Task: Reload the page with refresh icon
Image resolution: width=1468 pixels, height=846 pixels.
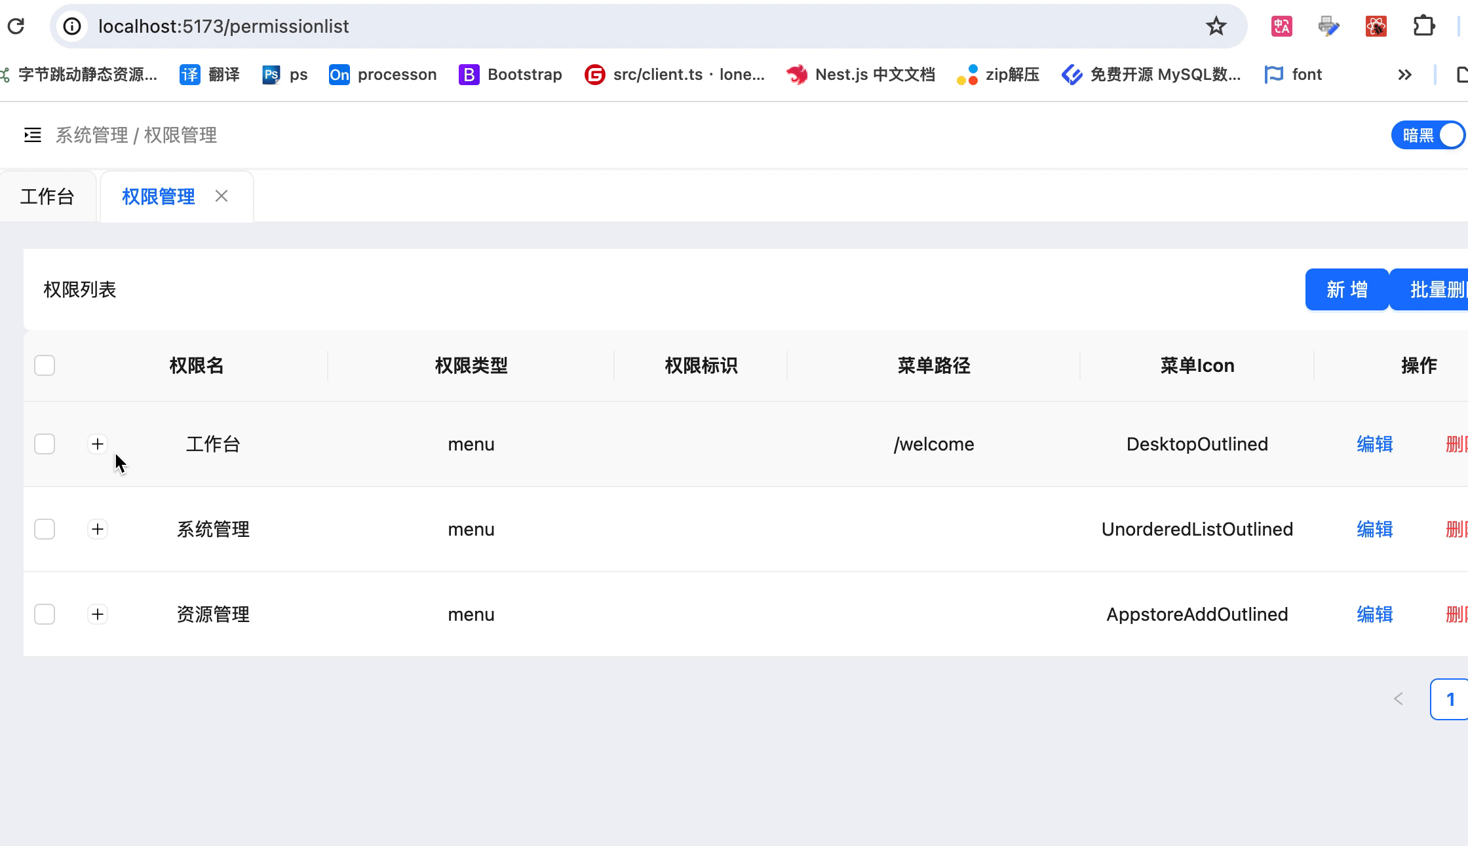Action: (16, 26)
